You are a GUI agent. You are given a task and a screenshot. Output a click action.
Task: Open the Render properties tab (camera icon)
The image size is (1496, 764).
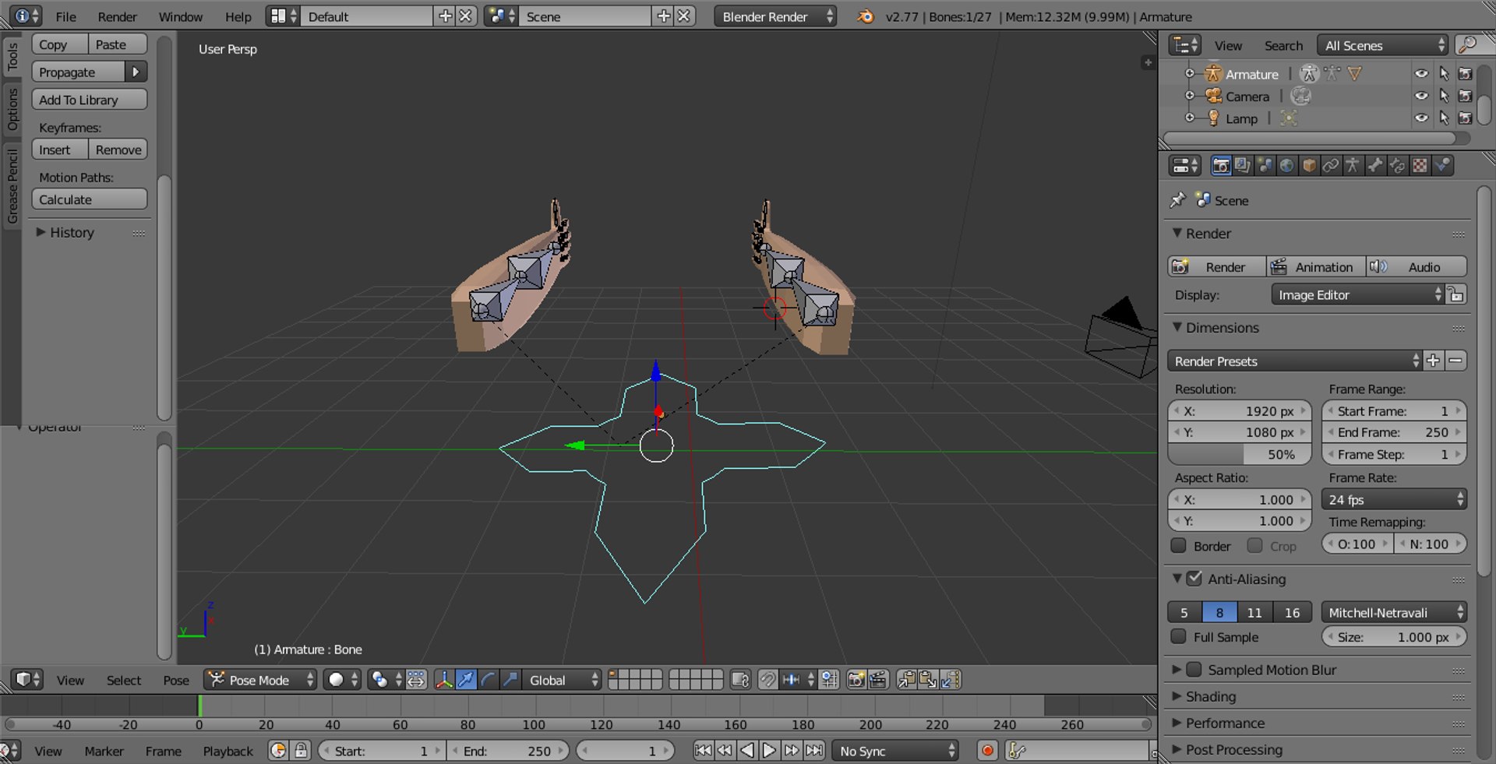point(1221,165)
